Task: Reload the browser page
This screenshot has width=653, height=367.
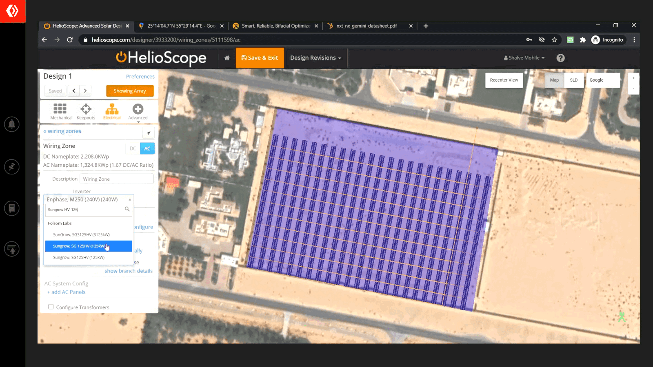Action: (70, 40)
